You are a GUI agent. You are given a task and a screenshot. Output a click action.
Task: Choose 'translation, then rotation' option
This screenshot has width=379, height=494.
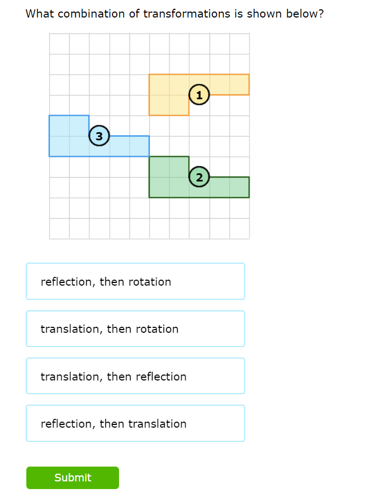pyautogui.click(x=135, y=329)
